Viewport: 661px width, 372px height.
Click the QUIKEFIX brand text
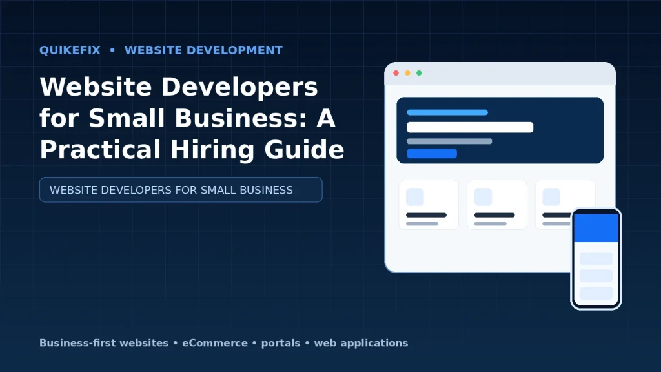point(70,50)
